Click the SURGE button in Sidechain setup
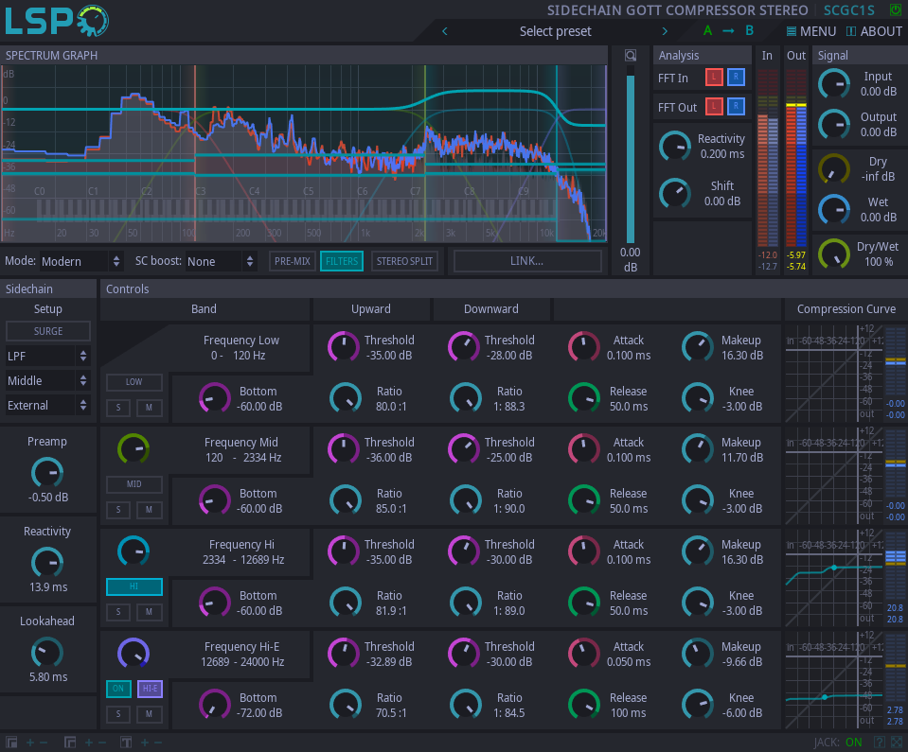Viewport: 908px width, 752px height. point(48,331)
